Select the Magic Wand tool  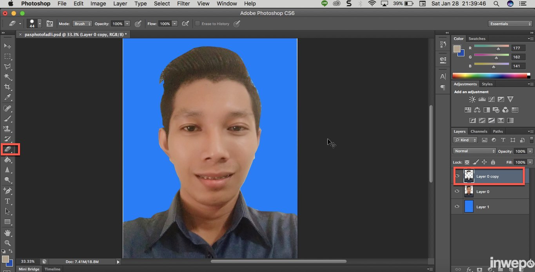(x=7, y=77)
